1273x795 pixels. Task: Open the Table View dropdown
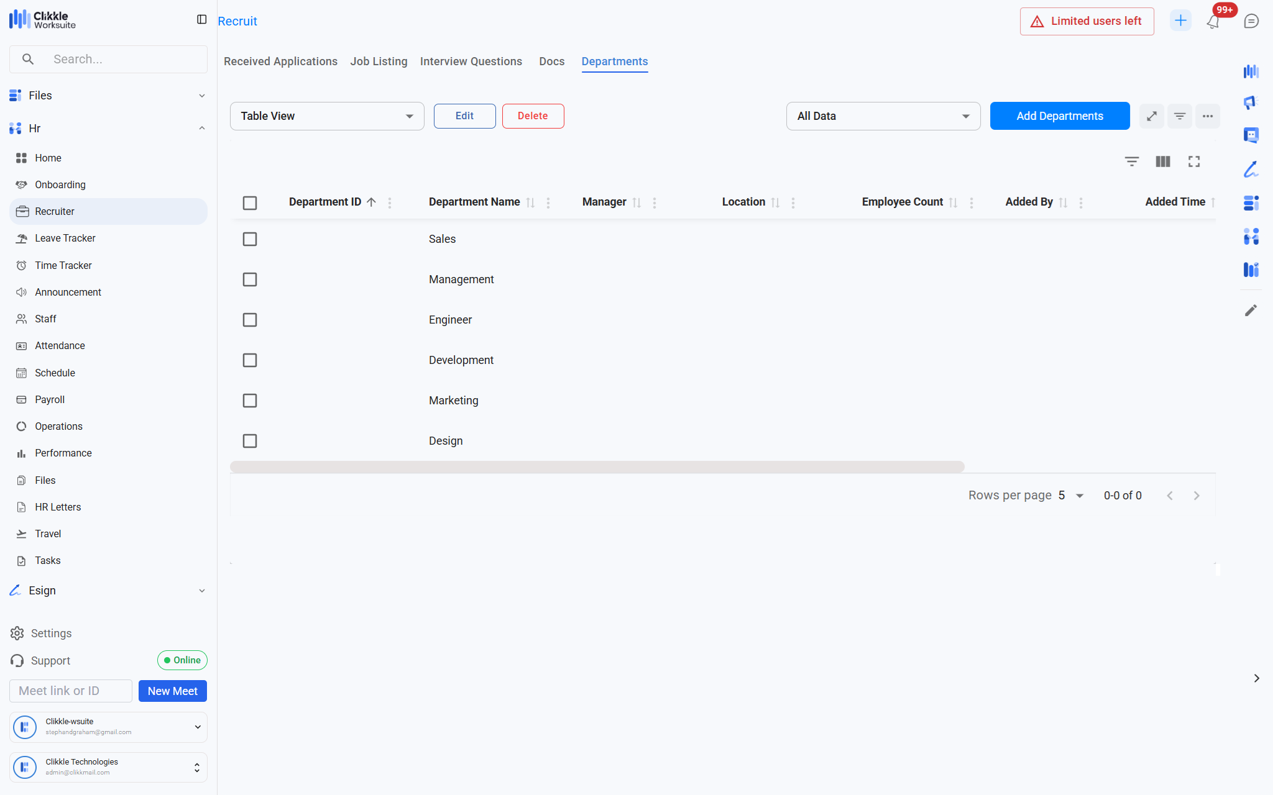point(327,116)
